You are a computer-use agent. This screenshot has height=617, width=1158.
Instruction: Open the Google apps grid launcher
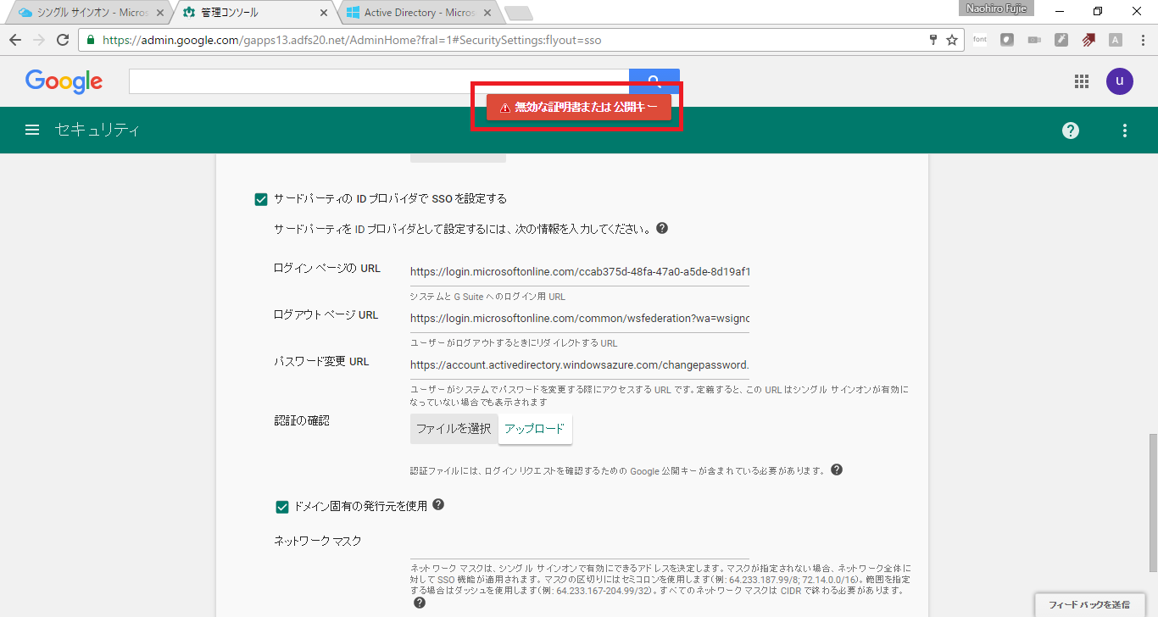click(x=1081, y=81)
